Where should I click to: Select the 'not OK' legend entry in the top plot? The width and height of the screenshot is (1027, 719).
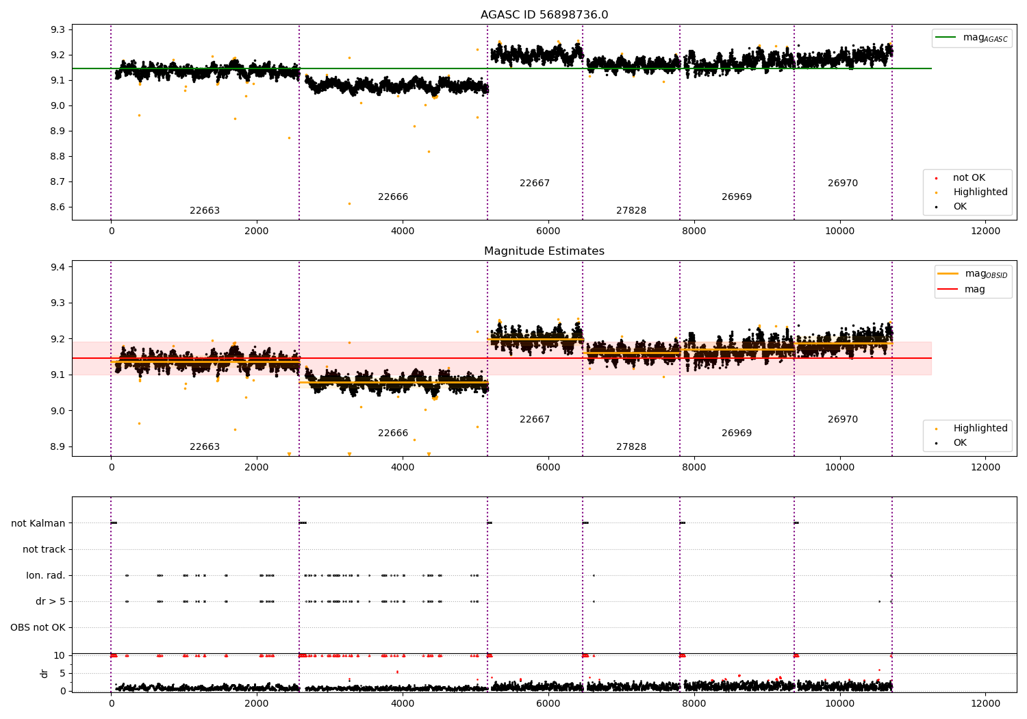(969, 178)
